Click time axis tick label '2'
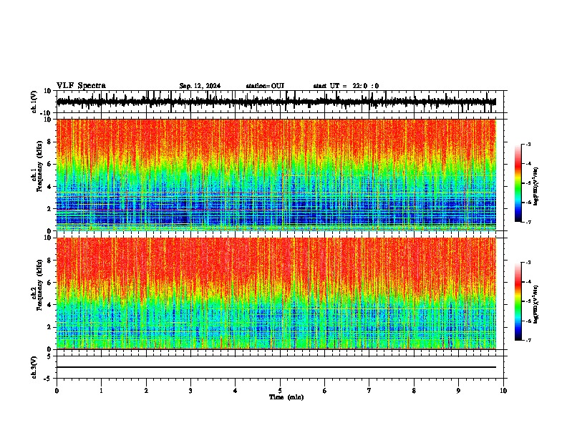This screenshot has height=438, width=567. pyautogui.click(x=146, y=391)
